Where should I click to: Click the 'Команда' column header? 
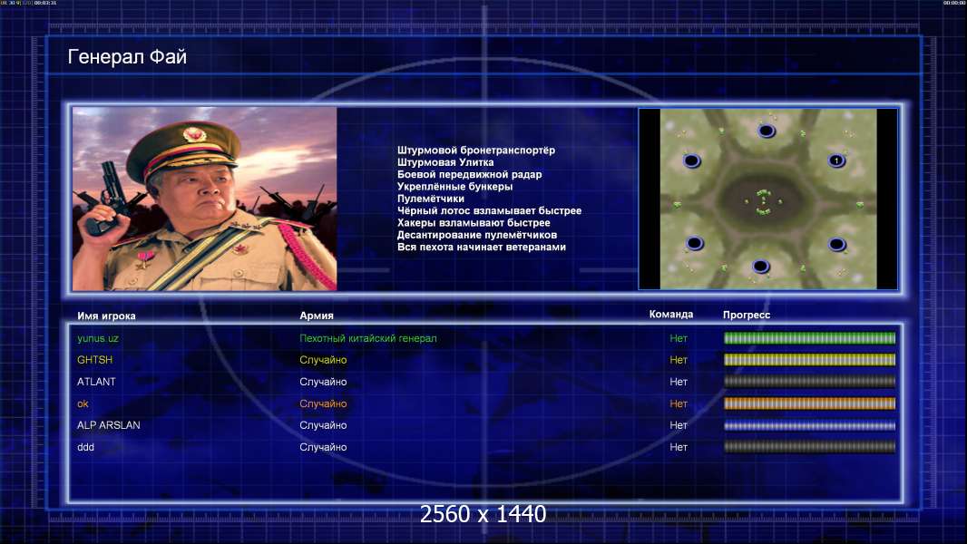pyautogui.click(x=671, y=315)
